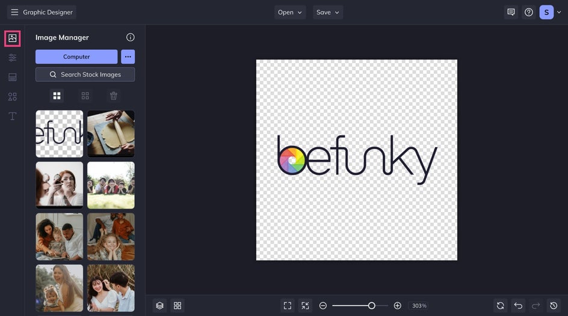Viewport: 568px width, 316px height.
Task: Click the collapse arrows zoom icon
Action: tap(306, 306)
